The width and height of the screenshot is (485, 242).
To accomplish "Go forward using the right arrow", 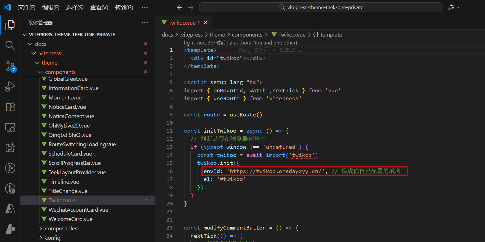I will 191,7.
